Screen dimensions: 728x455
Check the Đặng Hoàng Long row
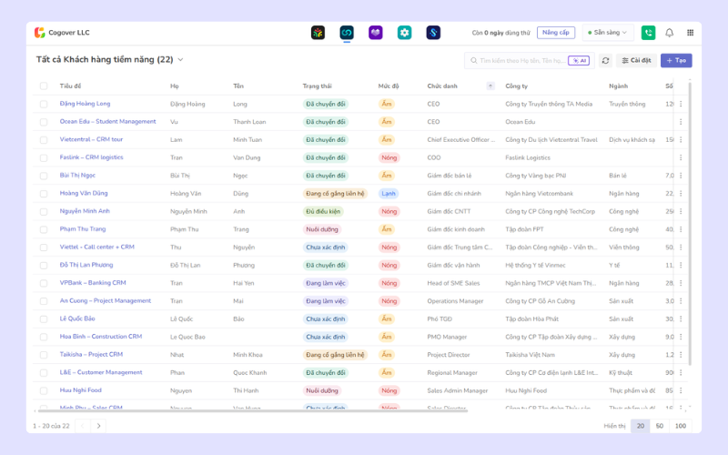pyautogui.click(x=44, y=104)
